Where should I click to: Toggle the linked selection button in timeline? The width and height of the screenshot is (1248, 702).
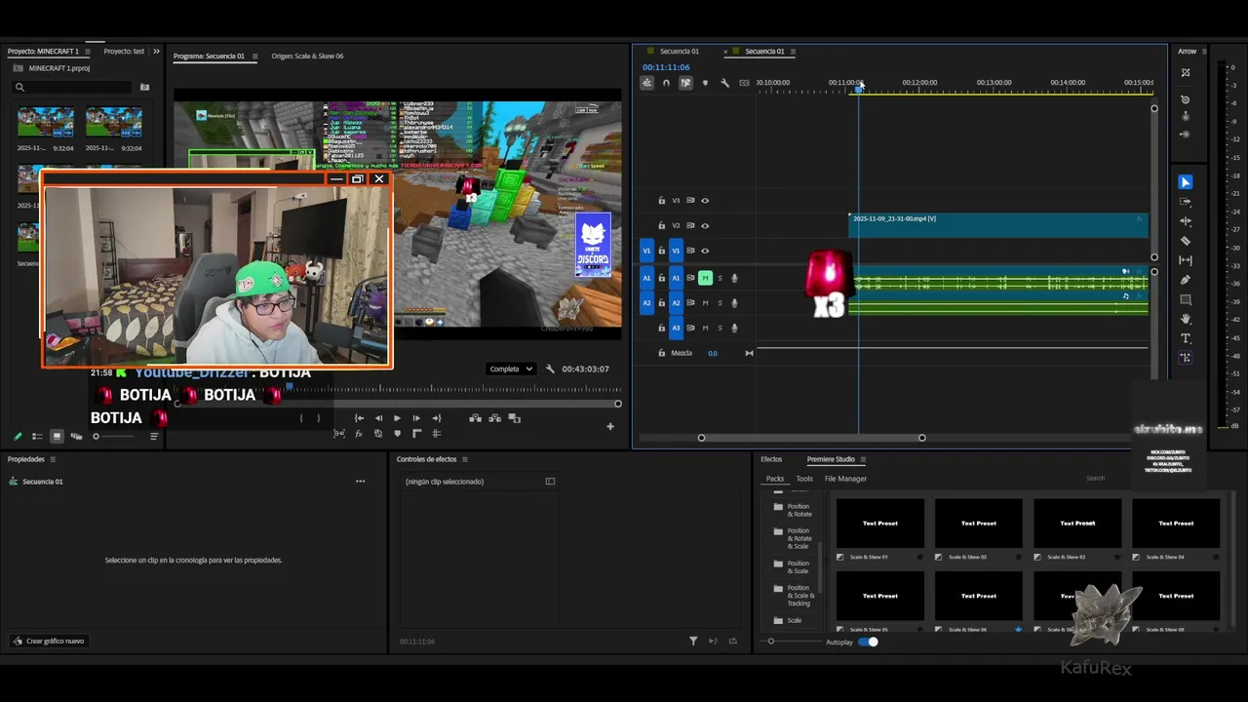click(685, 83)
